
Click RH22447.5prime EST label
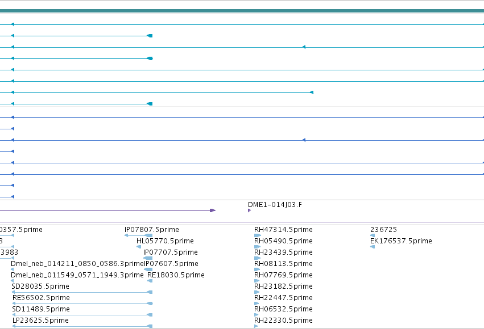[283, 298]
